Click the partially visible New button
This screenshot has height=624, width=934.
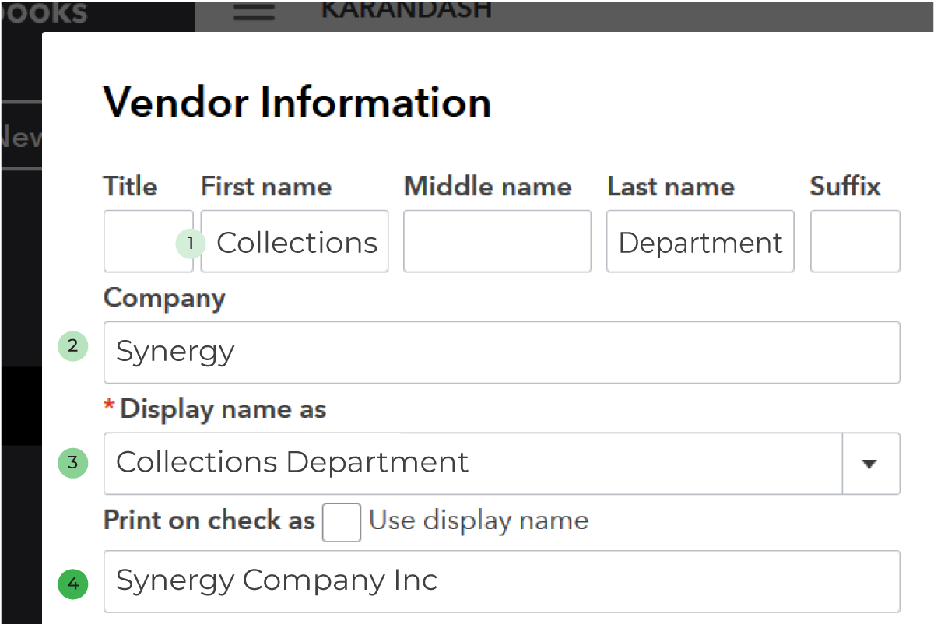[21, 136]
